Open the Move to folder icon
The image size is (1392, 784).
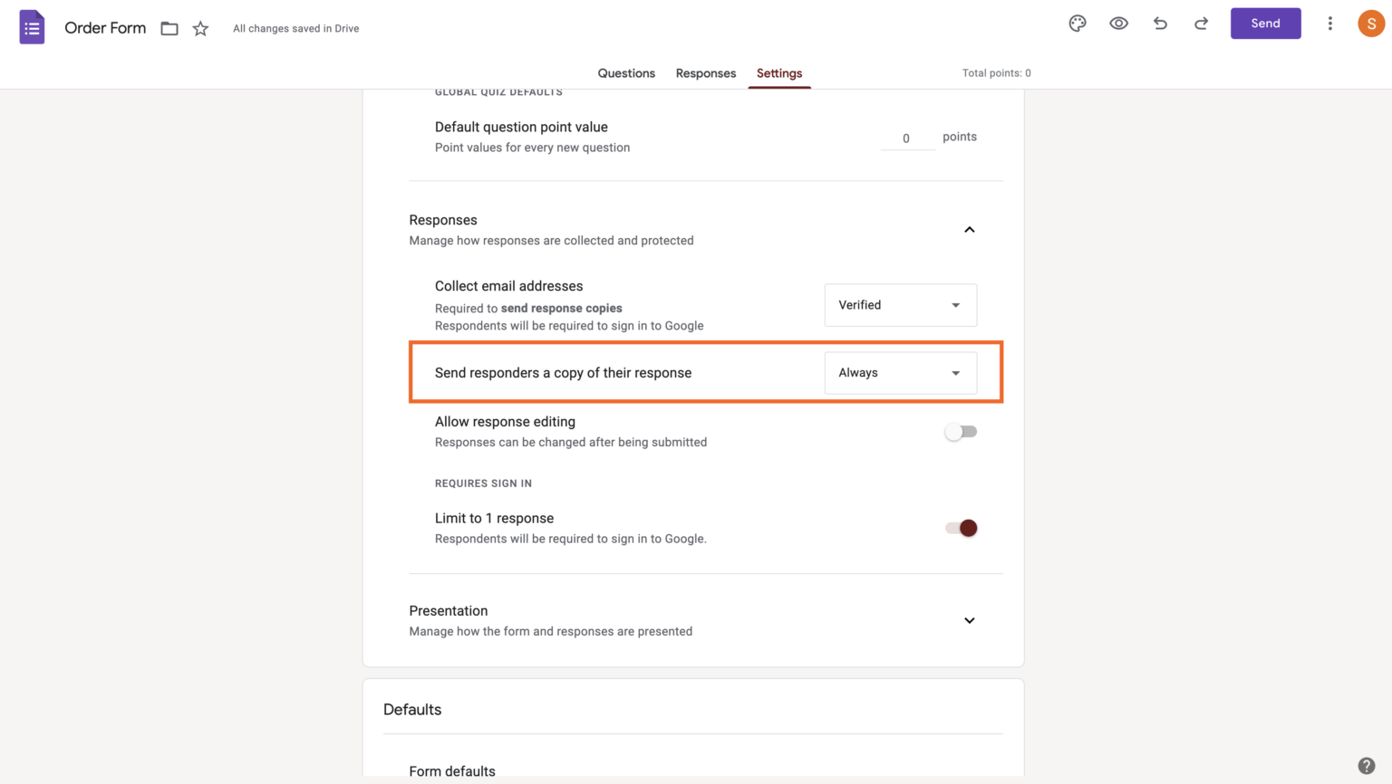pyautogui.click(x=169, y=28)
